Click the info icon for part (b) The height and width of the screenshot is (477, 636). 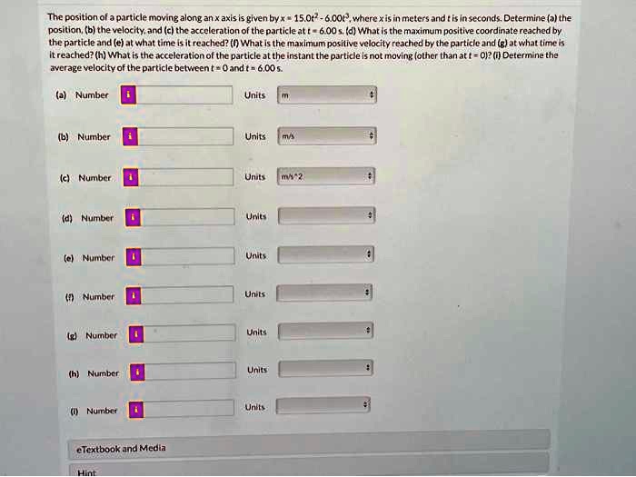[x=130, y=136]
